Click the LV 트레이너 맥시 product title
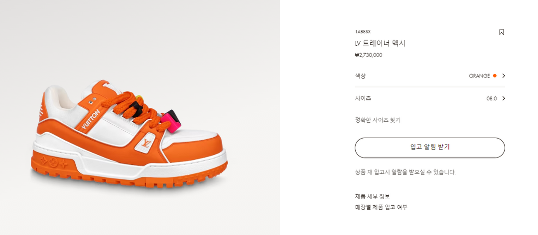 [380, 43]
